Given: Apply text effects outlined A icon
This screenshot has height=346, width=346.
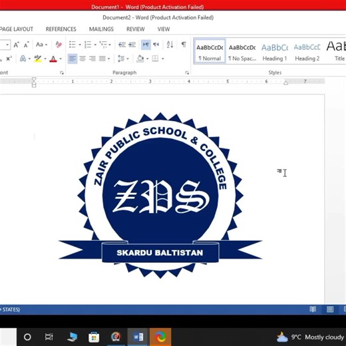Looking at the screenshot, I should click(x=23, y=59).
